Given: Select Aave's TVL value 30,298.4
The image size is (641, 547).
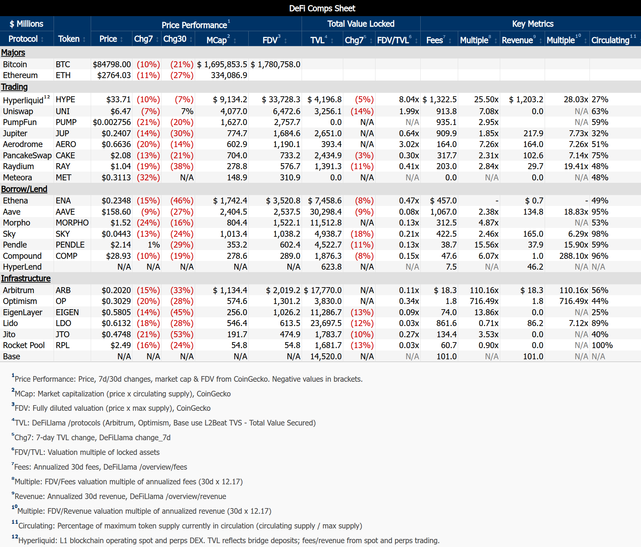Looking at the screenshot, I should tap(326, 212).
